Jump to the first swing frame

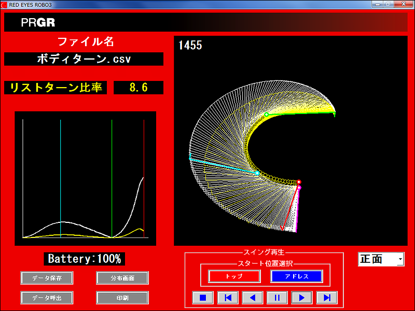point(228,298)
